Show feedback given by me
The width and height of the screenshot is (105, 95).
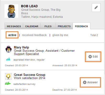tap(60, 35)
